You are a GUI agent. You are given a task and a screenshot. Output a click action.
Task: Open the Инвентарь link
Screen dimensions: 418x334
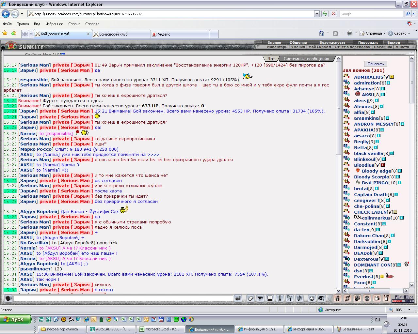click(x=277, y=47)
